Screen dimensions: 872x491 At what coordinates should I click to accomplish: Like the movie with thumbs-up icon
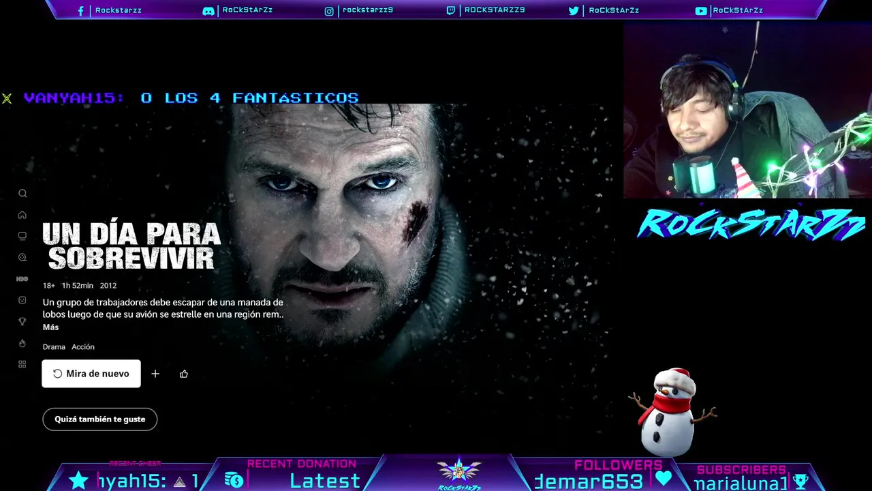(x=184, y=374)
